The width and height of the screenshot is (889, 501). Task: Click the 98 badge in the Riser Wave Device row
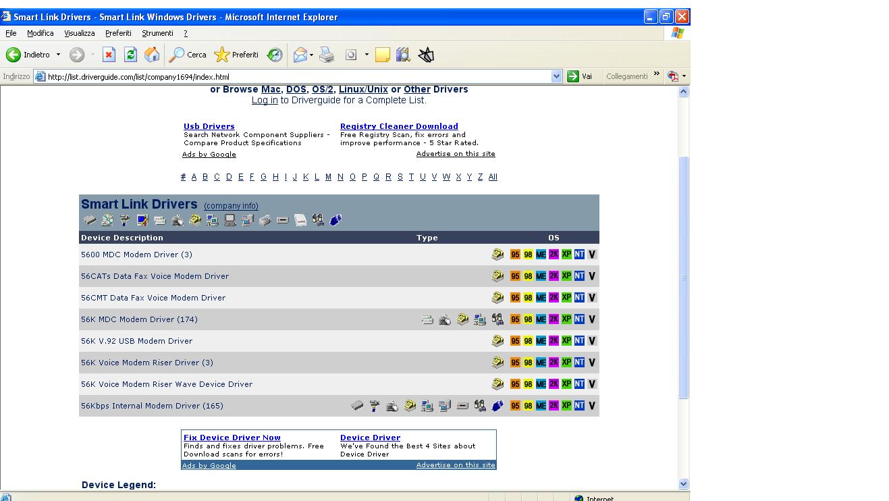coord(528,384)
